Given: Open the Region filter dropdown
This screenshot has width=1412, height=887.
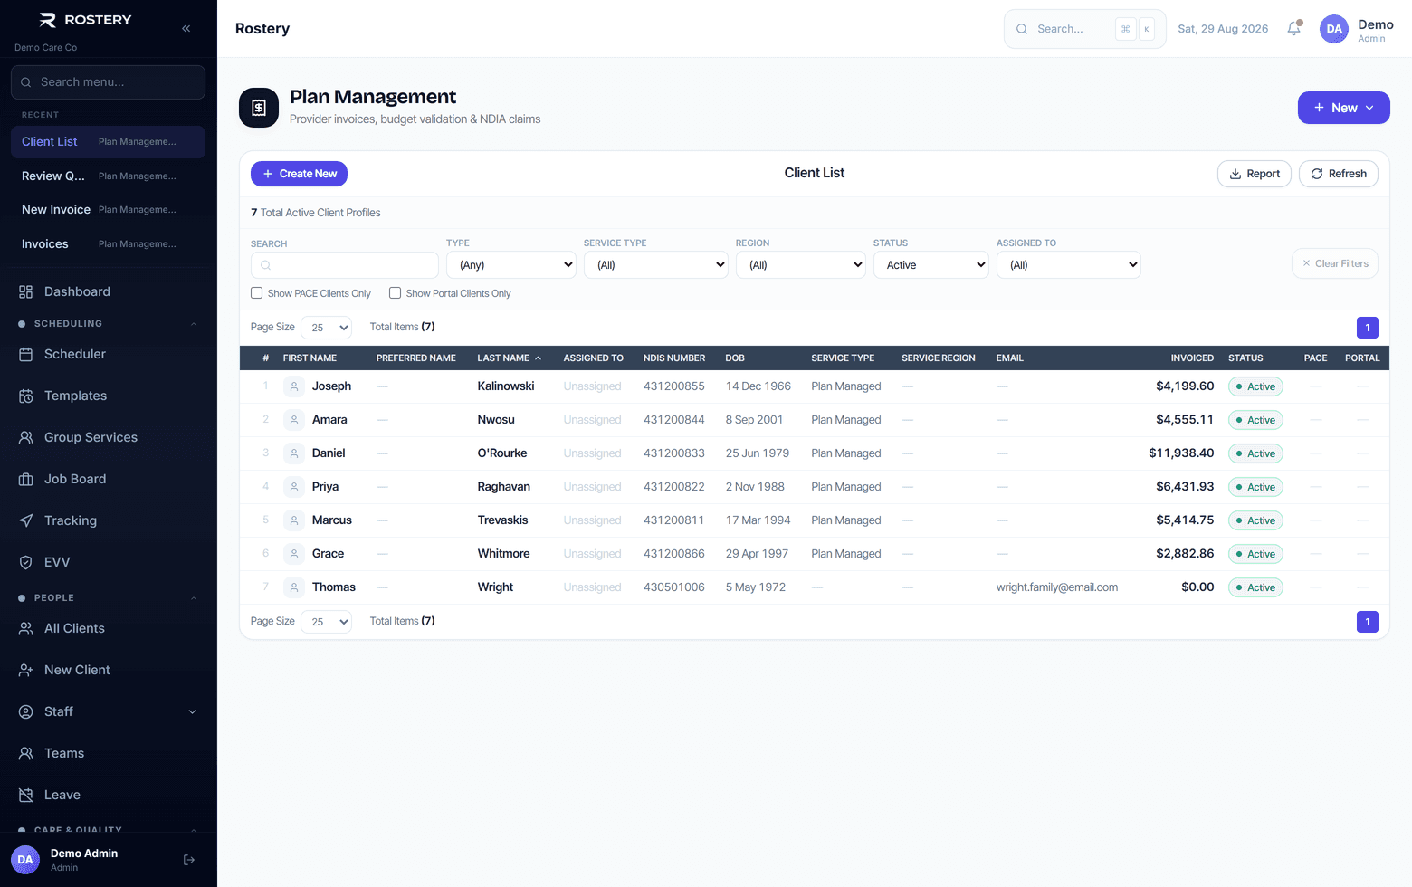Looking at the screenshot, I should click(x=801, y=265).
